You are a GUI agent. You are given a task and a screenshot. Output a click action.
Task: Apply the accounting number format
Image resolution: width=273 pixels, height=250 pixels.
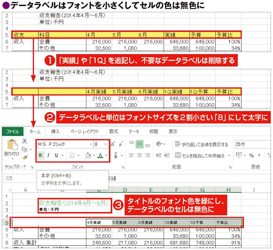[x=239, y=155]
